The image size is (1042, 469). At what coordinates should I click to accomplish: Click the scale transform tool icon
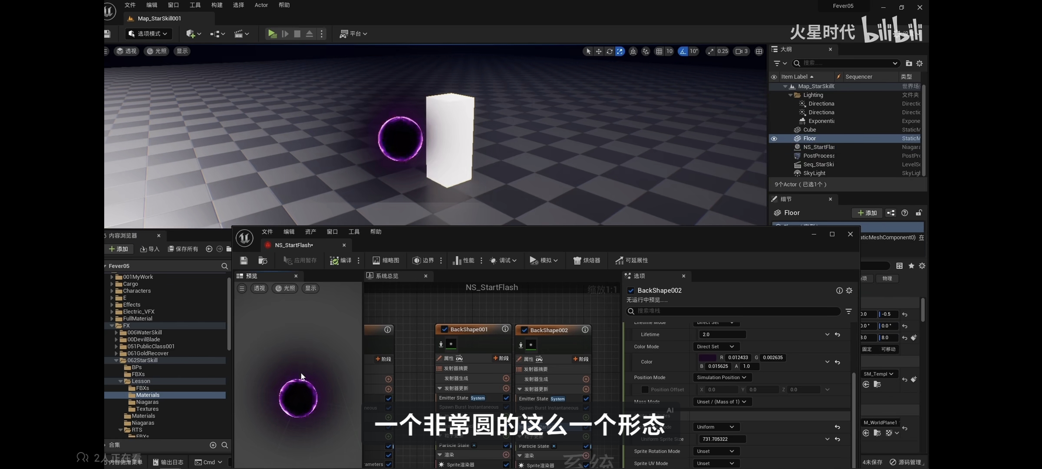[620, 51]
